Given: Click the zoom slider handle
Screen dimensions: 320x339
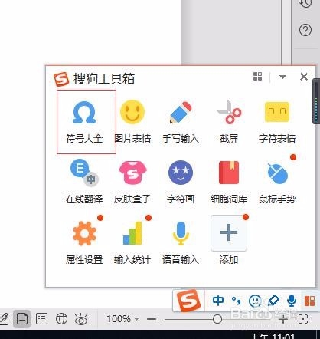Looking at the screenshot, I should tap(217, 319).
